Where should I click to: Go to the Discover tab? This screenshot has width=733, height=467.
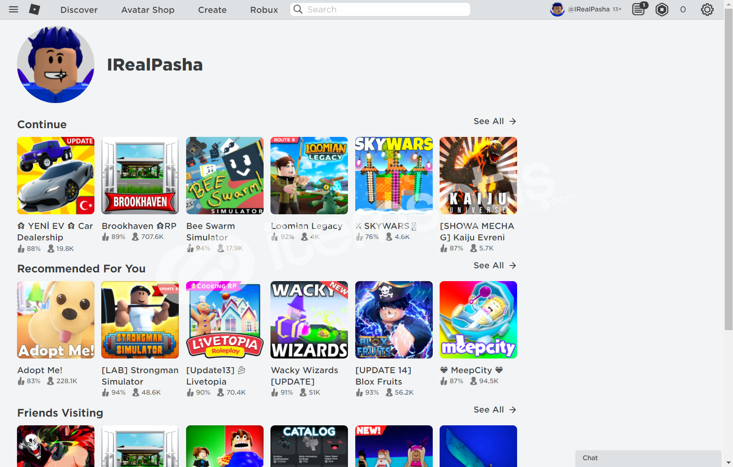pyautogui.click(x=79, y=10)
